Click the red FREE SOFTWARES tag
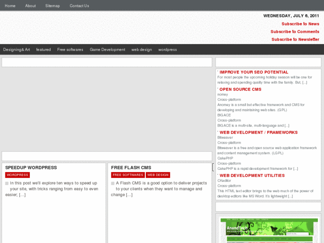 [x=128, y=175]
